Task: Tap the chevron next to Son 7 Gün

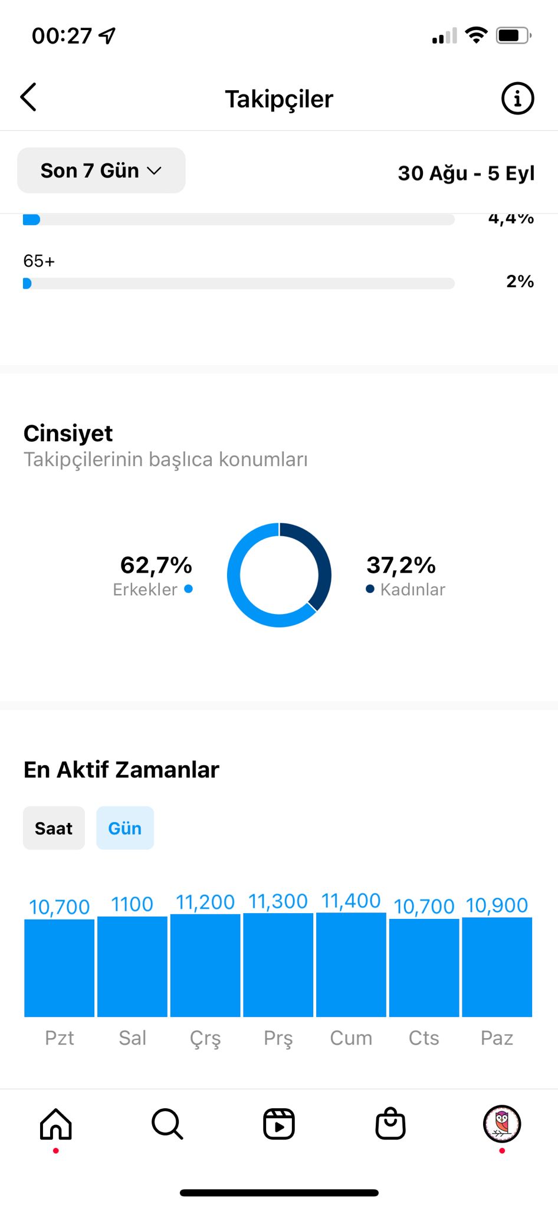Action: [x=155, y=171]
